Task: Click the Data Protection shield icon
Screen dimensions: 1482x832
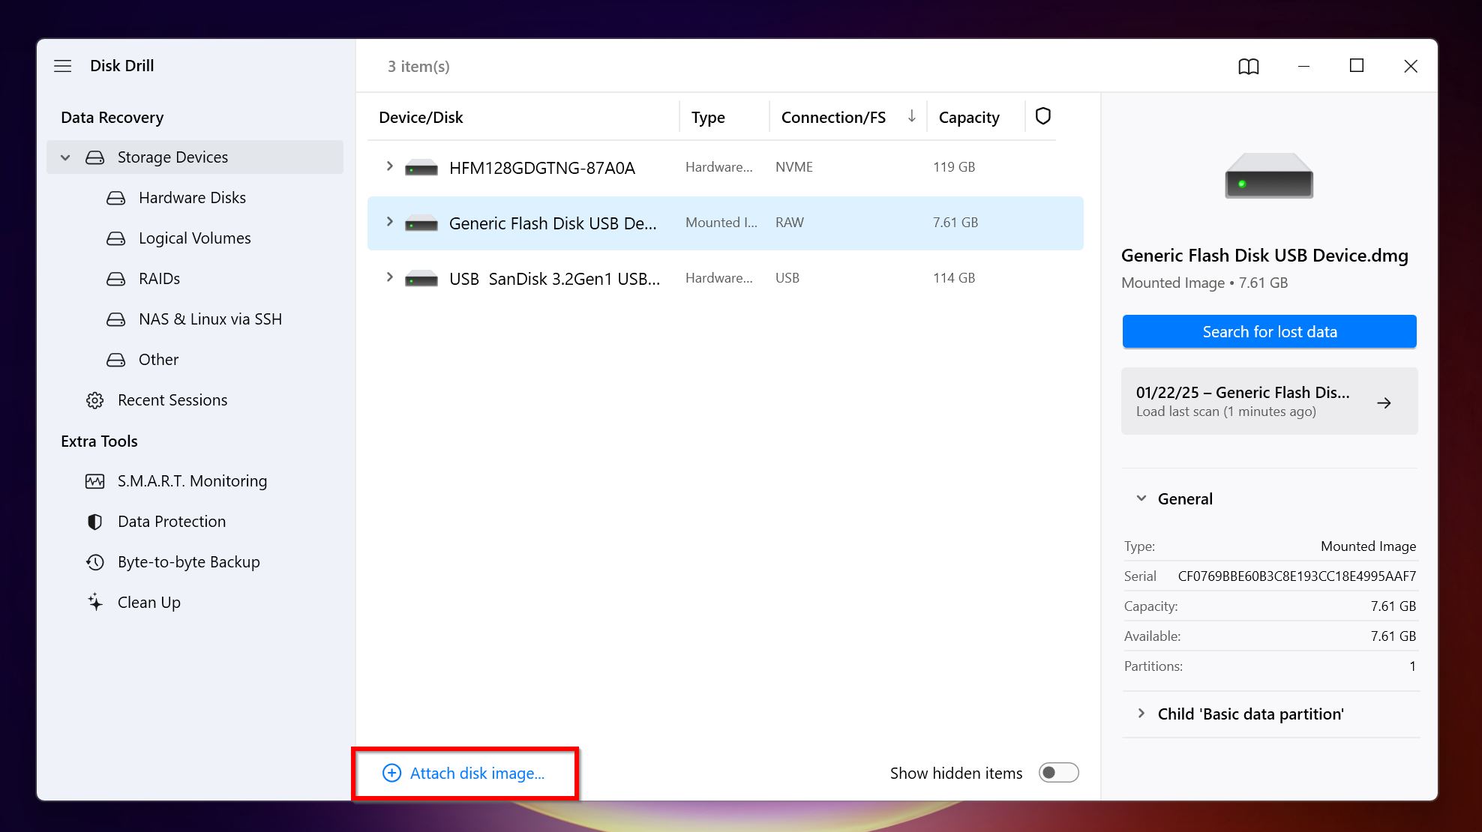Action: pos(95,522)
